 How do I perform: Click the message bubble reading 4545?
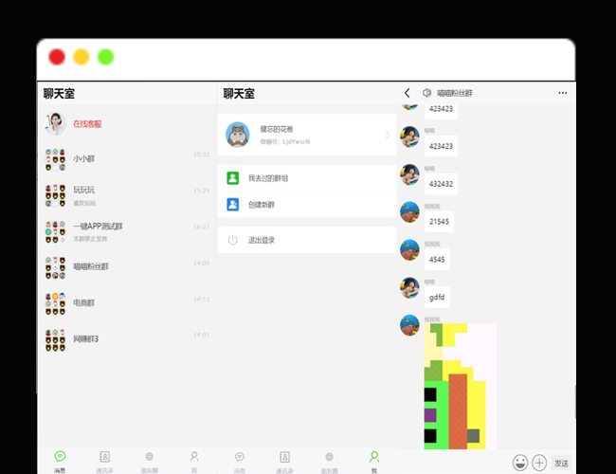tap(437, 260)
